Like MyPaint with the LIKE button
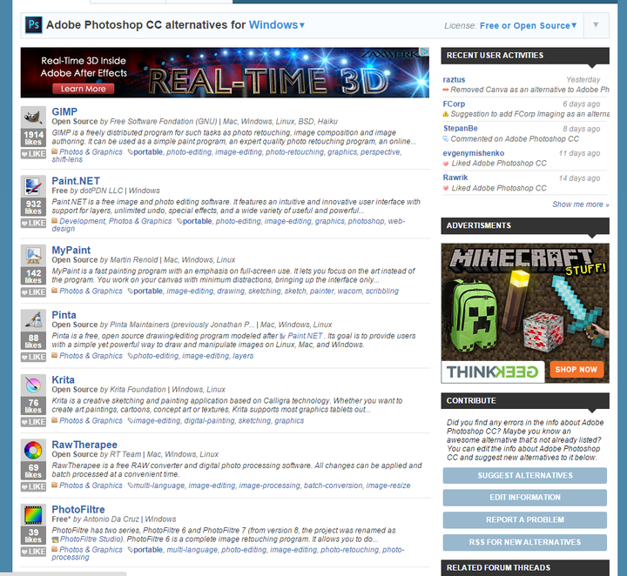The height and width of the screenshot is (576, 627). coord(33,292)
